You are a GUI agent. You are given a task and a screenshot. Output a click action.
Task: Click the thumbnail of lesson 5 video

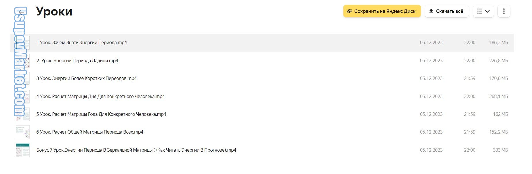pos(23,114)
